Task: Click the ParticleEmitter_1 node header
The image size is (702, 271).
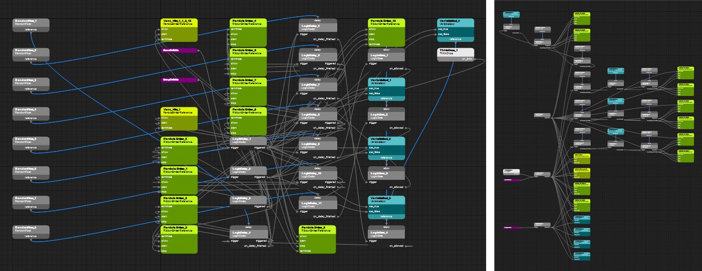Action: coord(179,170)
